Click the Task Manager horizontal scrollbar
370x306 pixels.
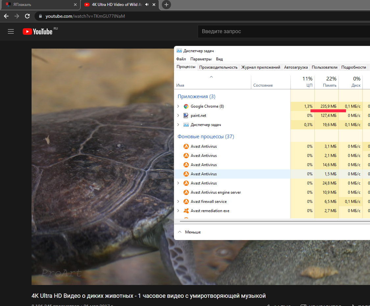(x=274, y=221)
